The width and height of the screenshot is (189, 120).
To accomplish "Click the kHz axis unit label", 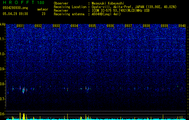I will tap(3, 24).
